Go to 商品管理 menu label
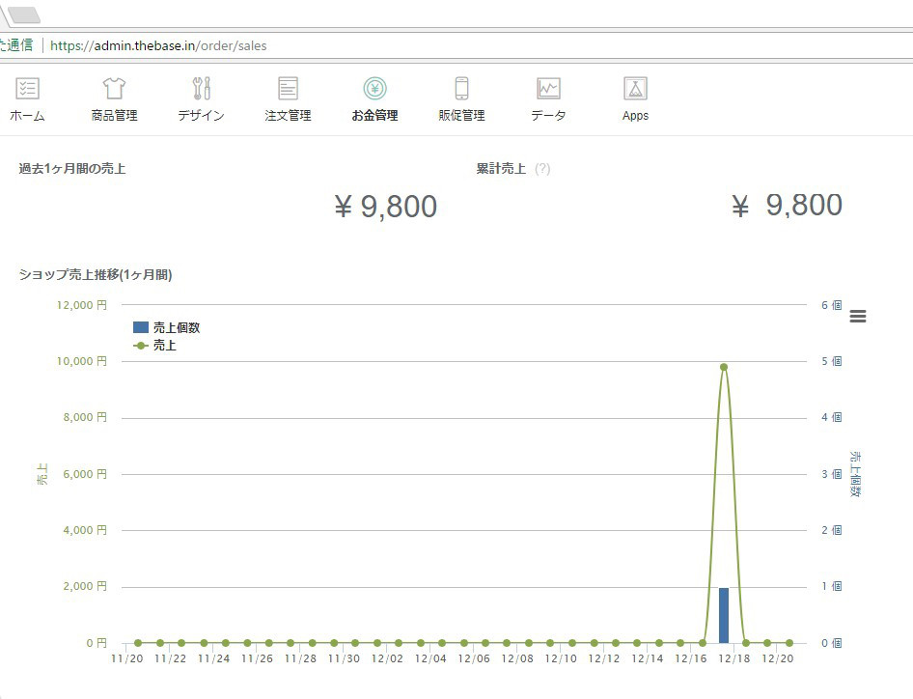 click(x=114, y=115)
